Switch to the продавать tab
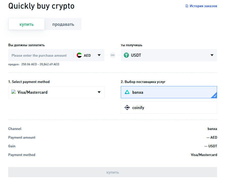226x180 pixels. point(63,24)
